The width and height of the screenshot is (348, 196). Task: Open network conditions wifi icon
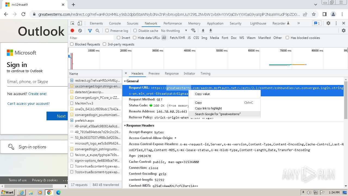click(x=193, y=30)
